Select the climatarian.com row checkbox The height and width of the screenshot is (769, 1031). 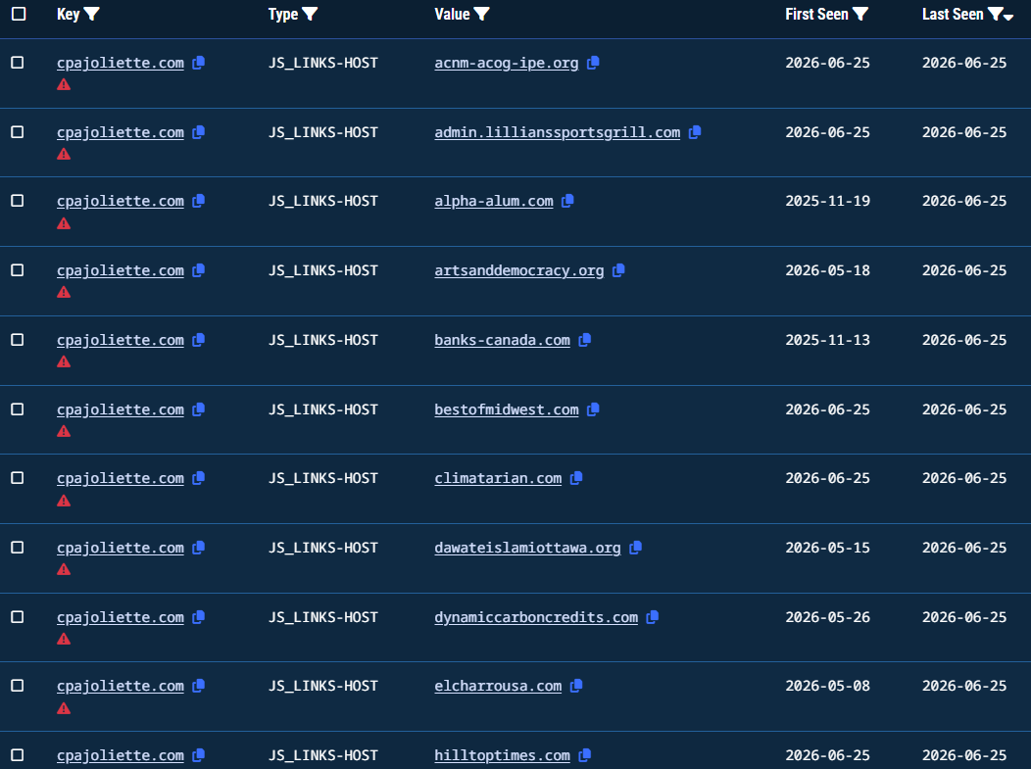18,478
